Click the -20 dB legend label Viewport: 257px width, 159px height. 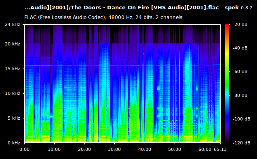point(240,24)
